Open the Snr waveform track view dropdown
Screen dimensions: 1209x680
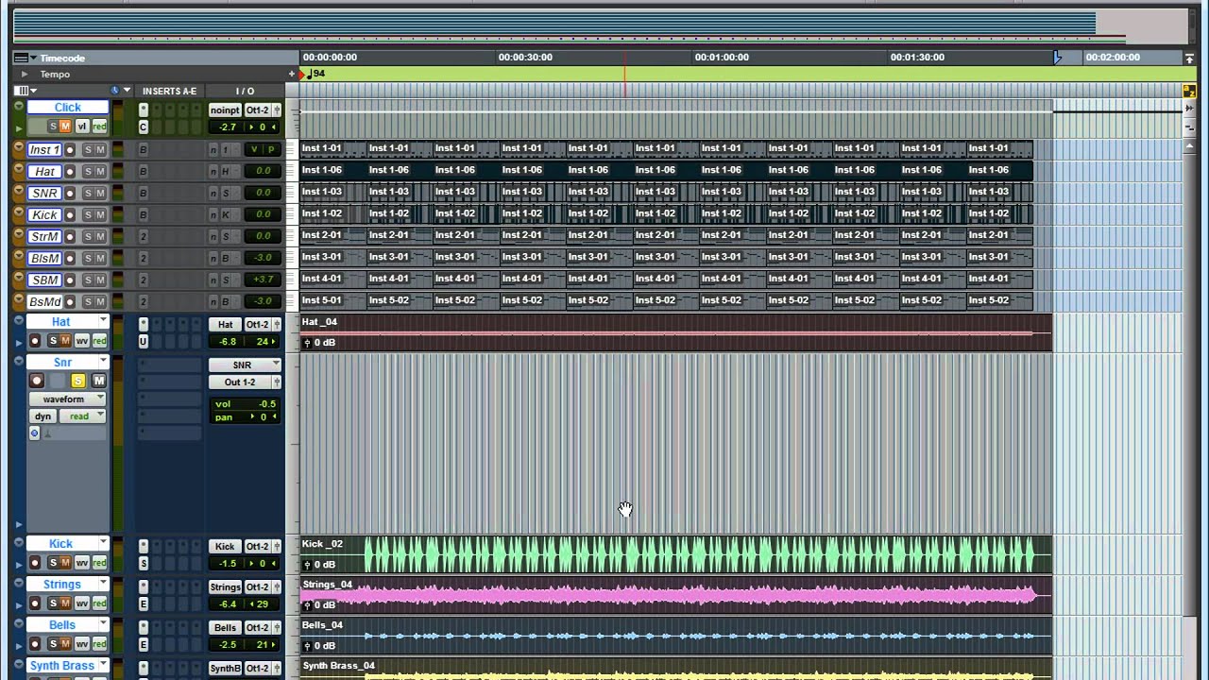68,399
